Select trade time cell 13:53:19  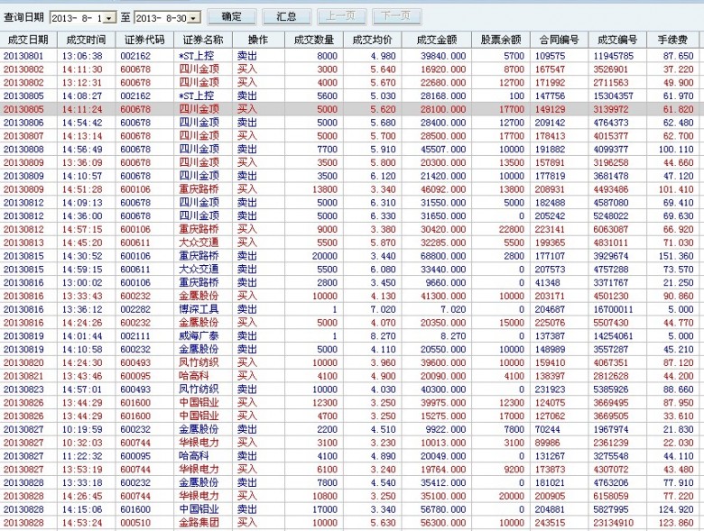(x=82, y=470)
